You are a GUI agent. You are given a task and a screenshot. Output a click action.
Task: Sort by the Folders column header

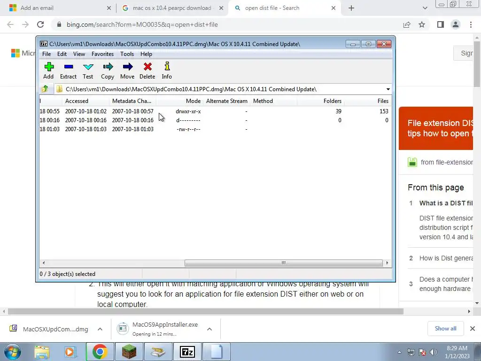pos(320,101)
